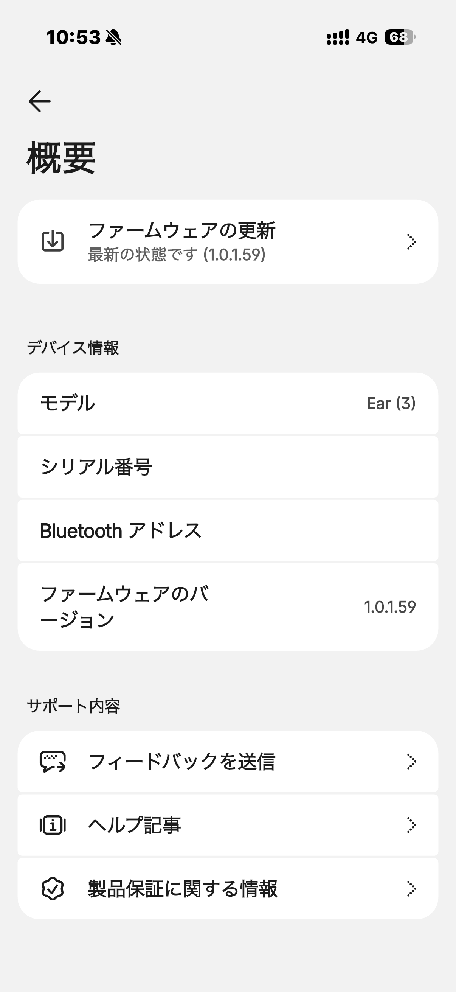Tap the cellular signal strength icon
The height and width of the screenshot is (992, 456).
(x=338, y=37)
